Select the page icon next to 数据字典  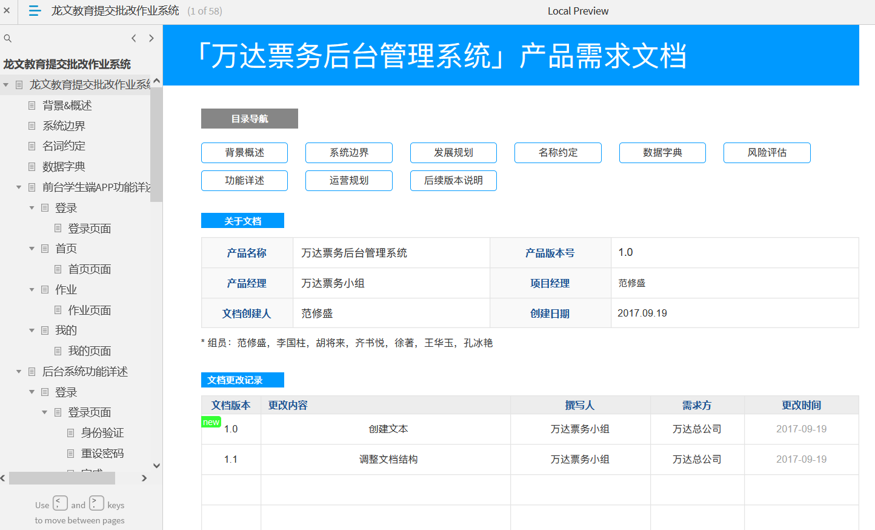click(x=32, y=167)
